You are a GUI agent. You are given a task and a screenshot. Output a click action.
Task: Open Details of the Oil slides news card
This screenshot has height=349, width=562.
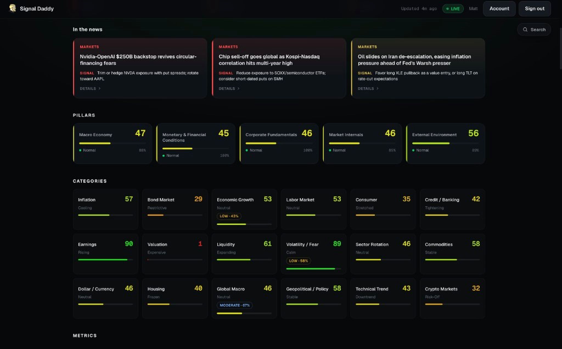368,89
